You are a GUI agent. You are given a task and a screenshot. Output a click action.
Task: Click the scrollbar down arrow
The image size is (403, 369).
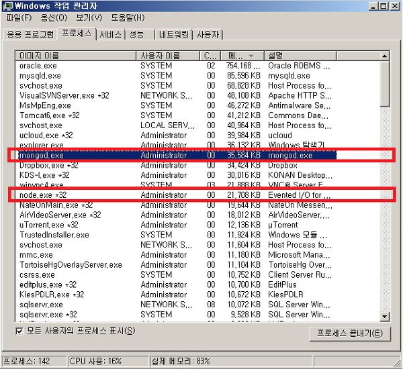[x=384, y=317]
